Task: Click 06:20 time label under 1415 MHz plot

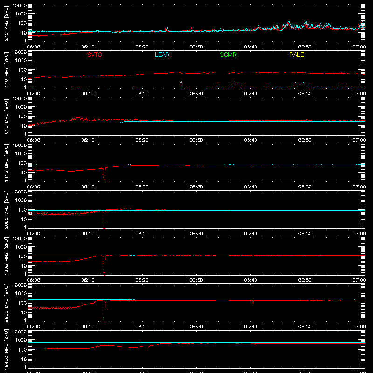Action: [142, 187]
